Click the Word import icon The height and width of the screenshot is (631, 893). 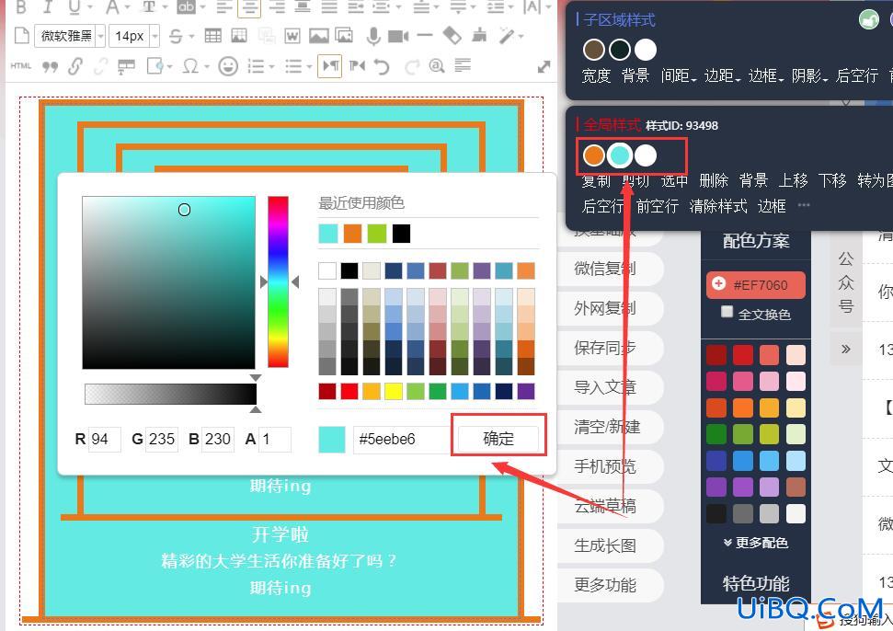(x=292, y=36)
